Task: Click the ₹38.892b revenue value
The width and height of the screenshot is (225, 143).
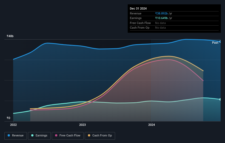Action: [x=161, y=13]
